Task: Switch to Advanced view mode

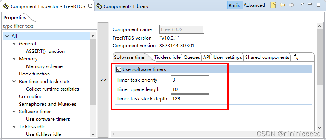Action: click(x=254, y=5)
